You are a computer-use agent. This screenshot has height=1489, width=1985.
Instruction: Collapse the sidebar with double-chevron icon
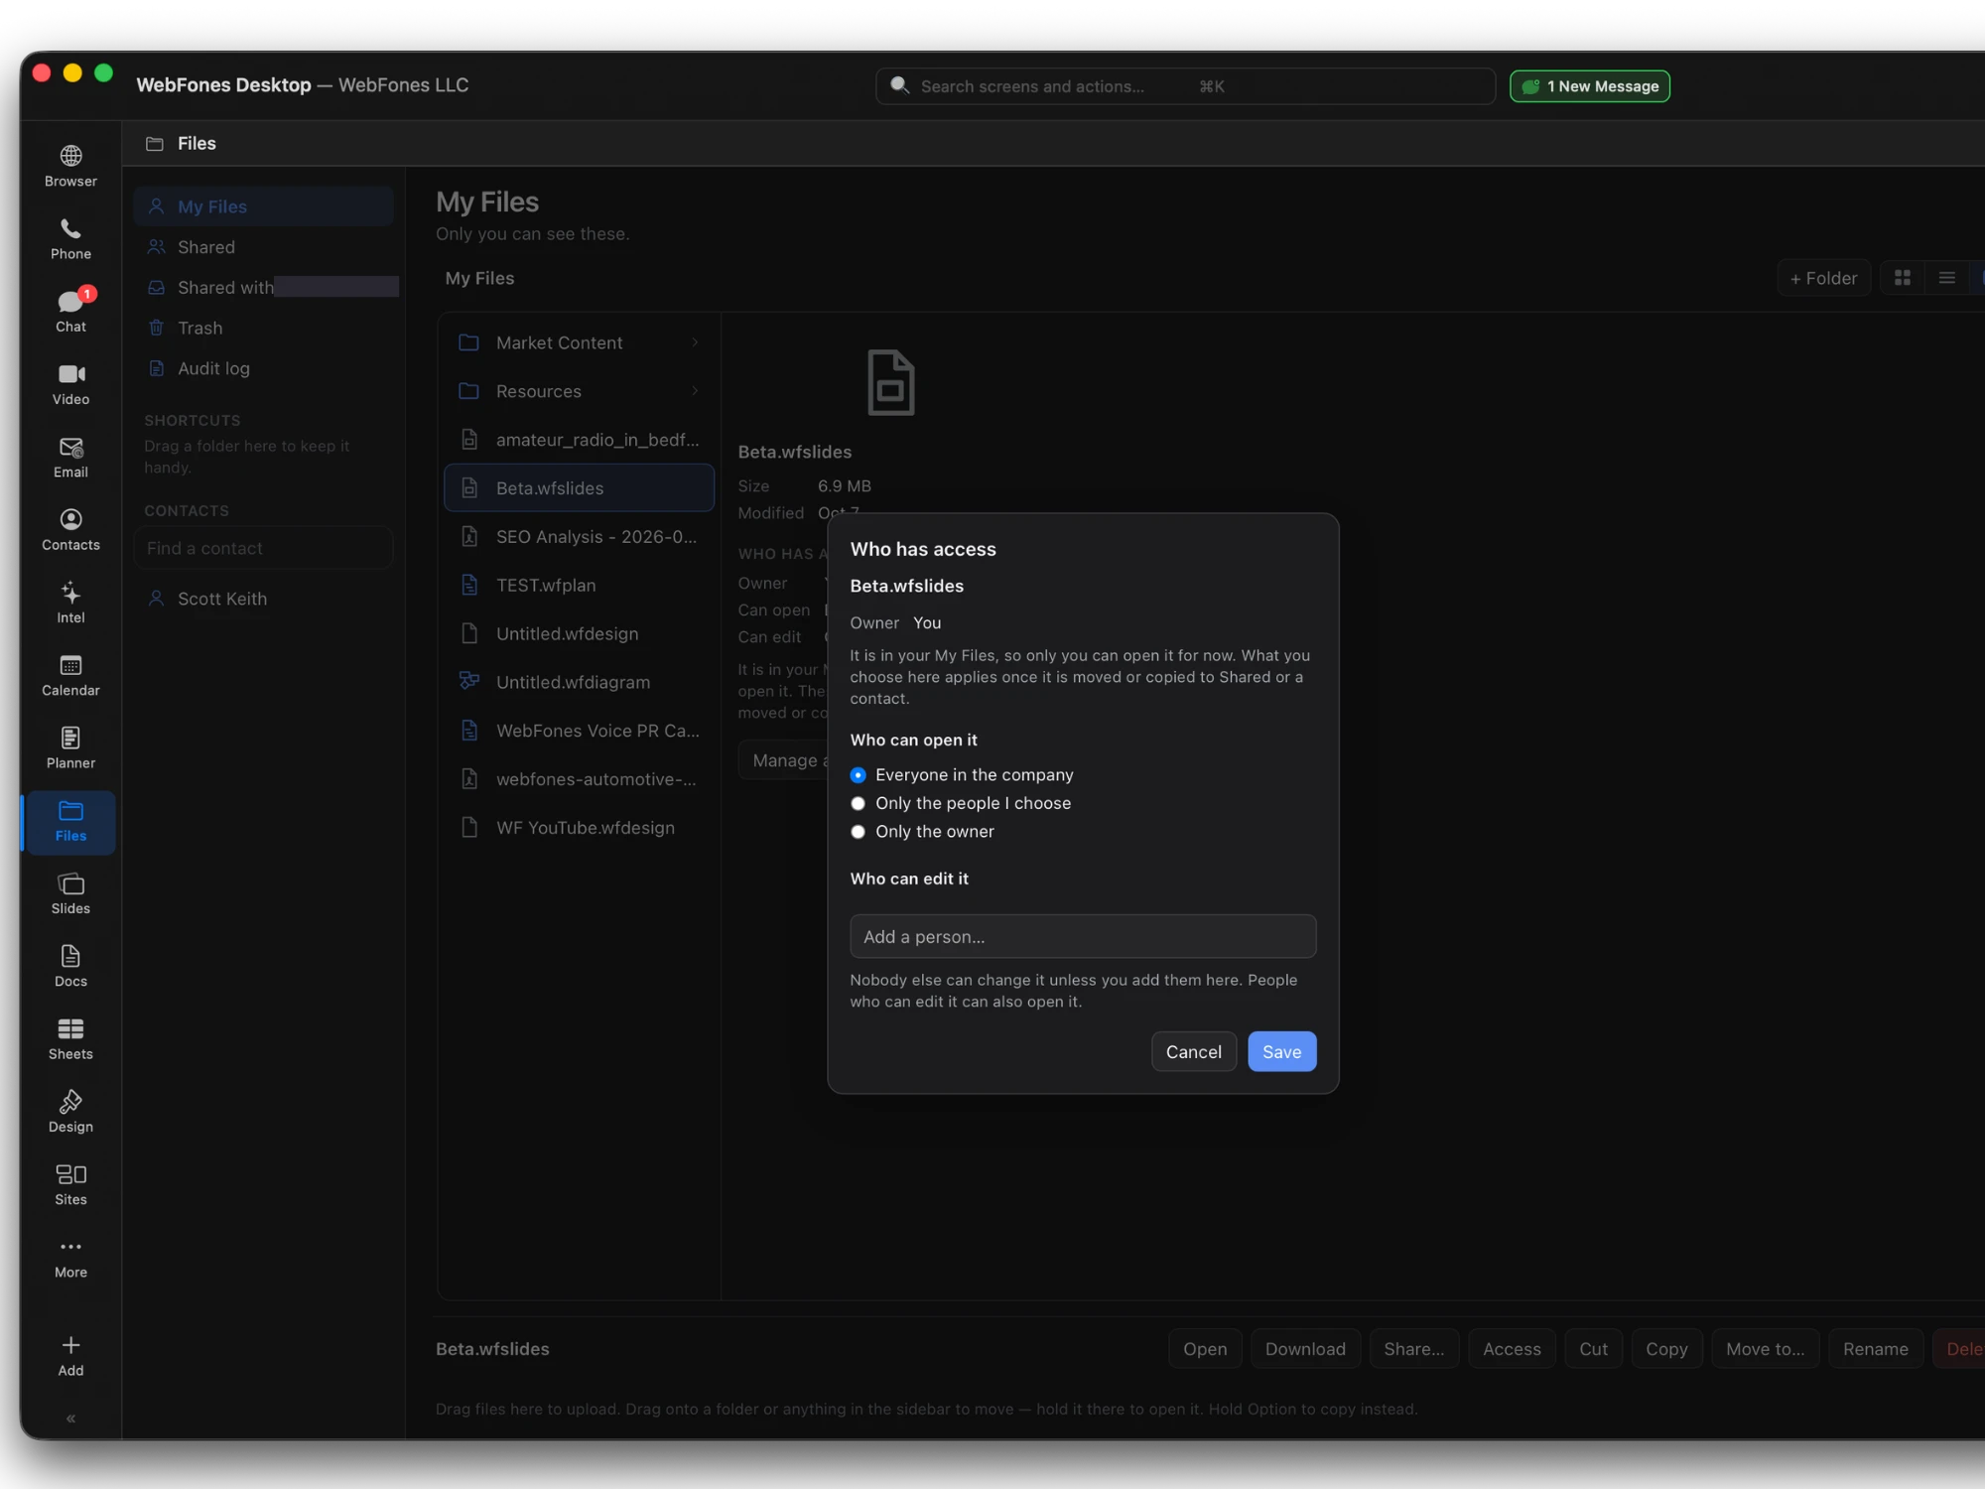coord(70,1419)
